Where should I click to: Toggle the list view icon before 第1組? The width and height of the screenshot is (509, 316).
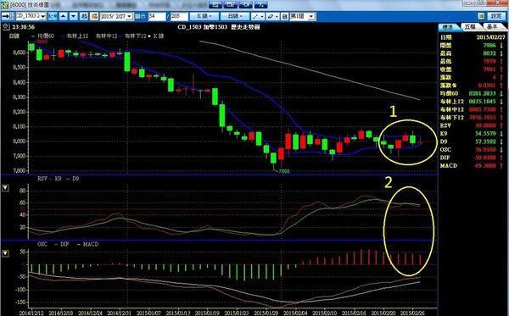[x=285, y=16]
